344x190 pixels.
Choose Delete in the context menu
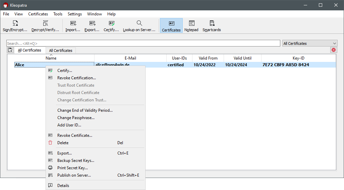click(x=96, y=143)
